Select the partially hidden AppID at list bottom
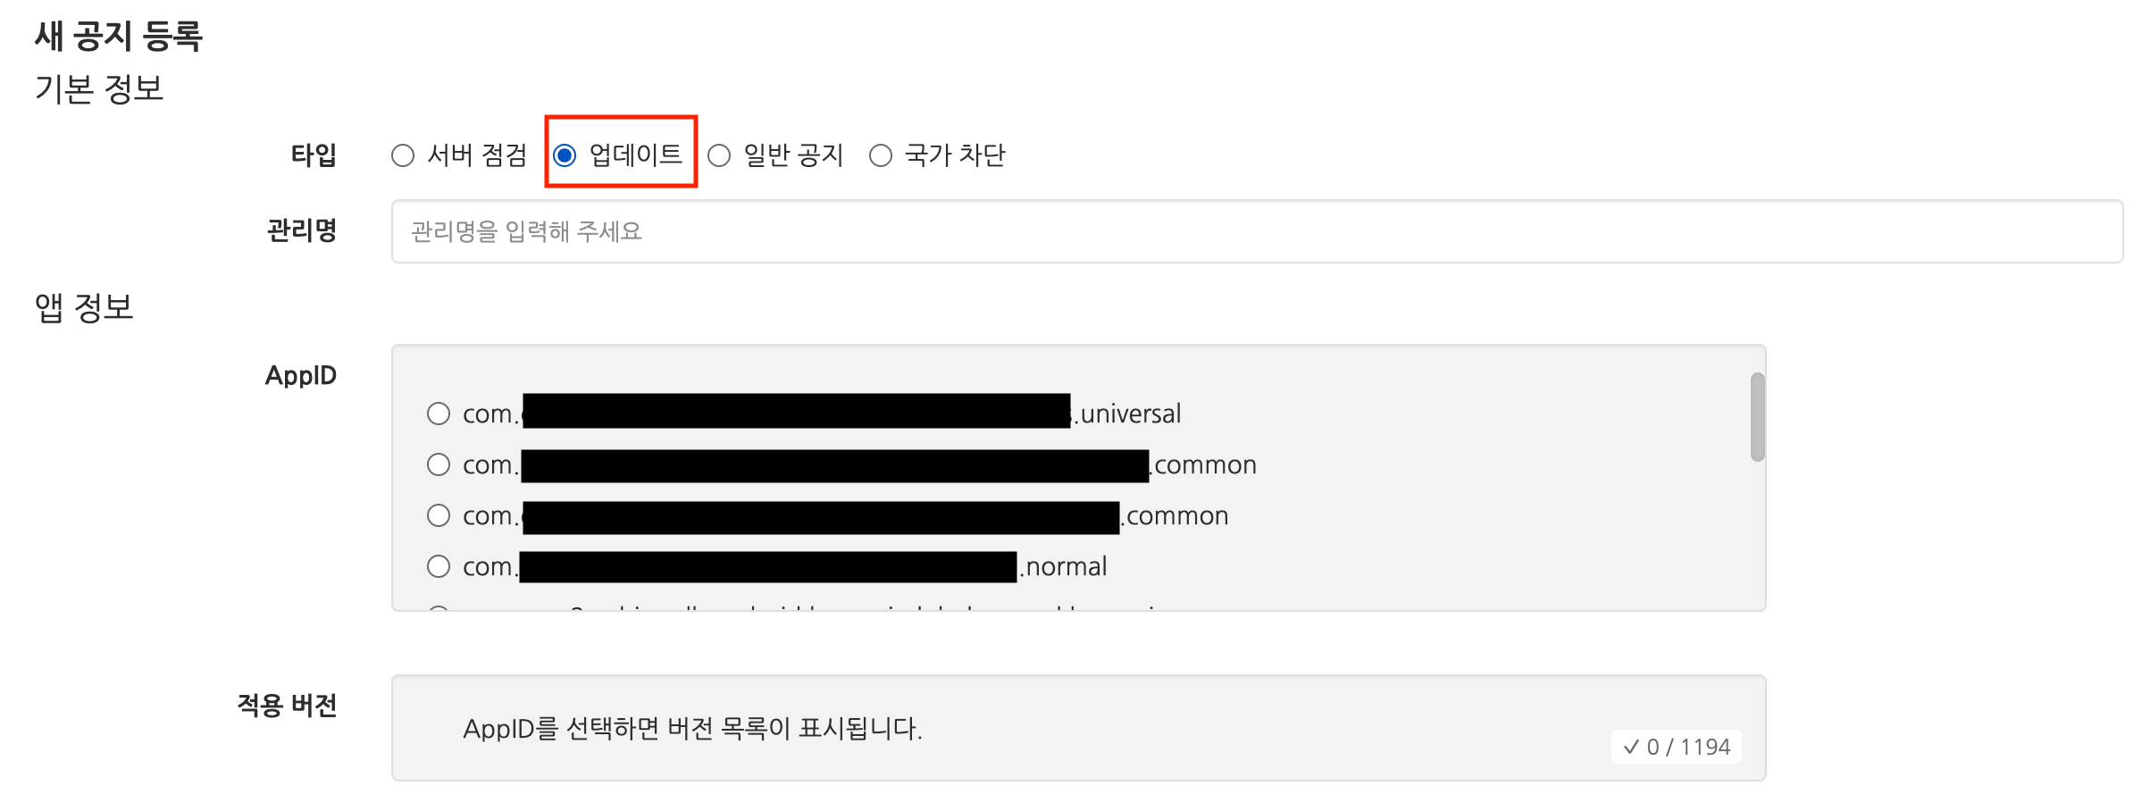This screenshot has height=811, width=2142. pyautogui.click(x=439, y=607)
